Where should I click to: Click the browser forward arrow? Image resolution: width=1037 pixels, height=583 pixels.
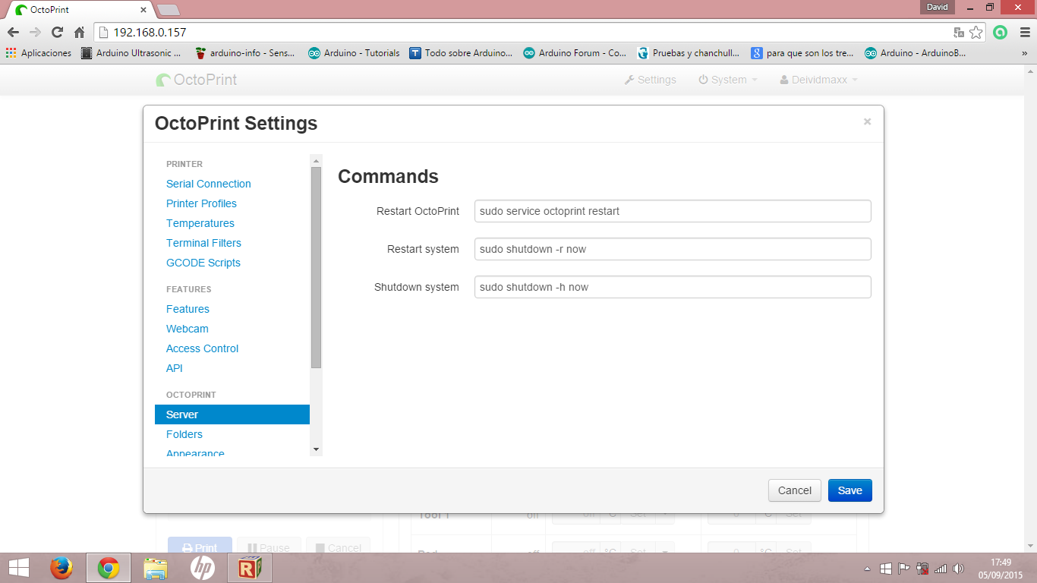35,33
